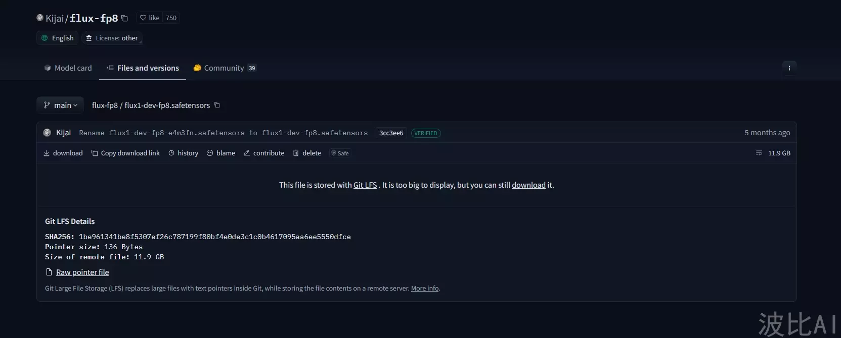This screenshot has width=841, height=338.
Task: Copy the file path icon after the breadcrumb
Action: [x=217, y=105]
